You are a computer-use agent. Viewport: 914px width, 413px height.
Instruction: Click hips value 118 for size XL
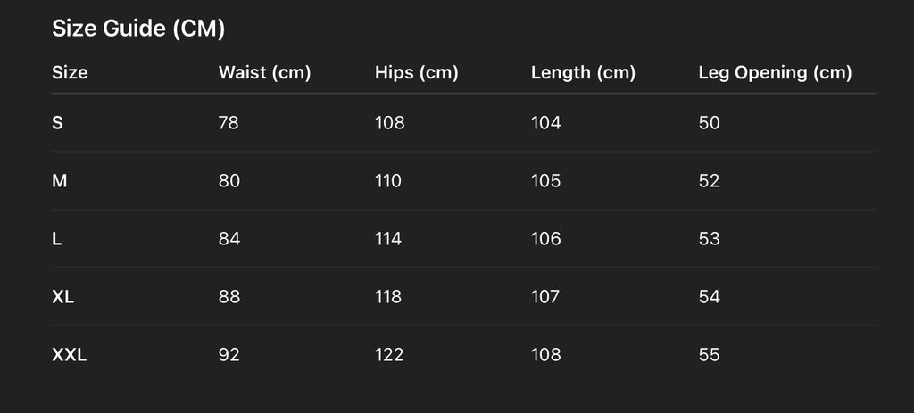[x=388, y=297]
